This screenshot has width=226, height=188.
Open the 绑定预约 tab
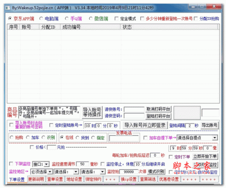coord(93,179)
